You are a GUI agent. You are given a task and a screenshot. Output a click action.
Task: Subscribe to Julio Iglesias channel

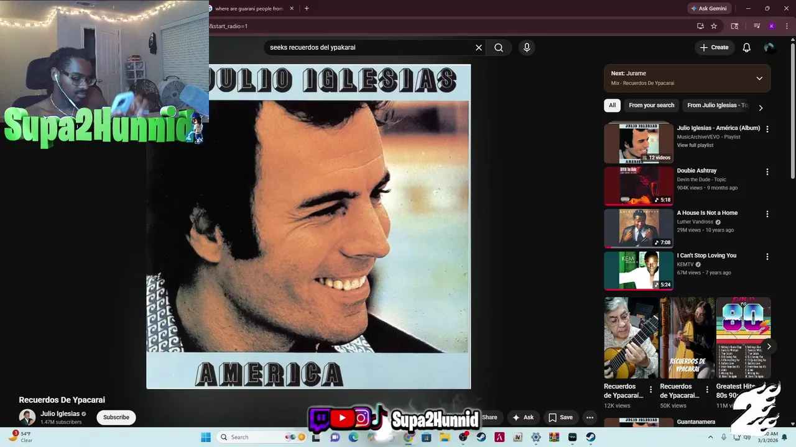point(116,417)
